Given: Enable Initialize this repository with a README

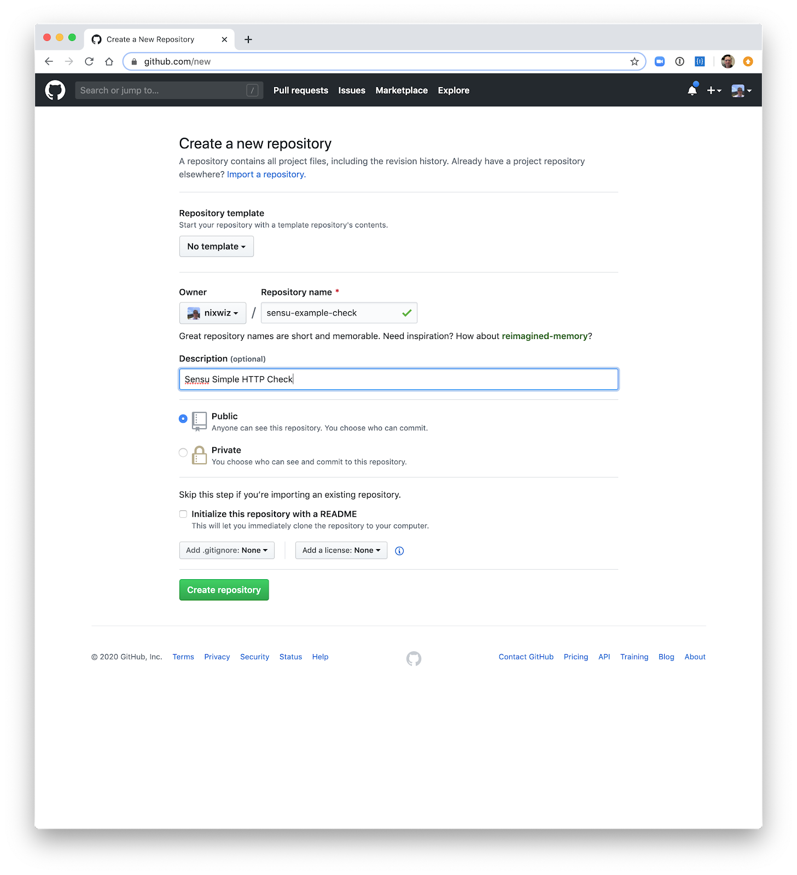Looking at the screenshot, I should pyautogui.click(x=183, y=514).
